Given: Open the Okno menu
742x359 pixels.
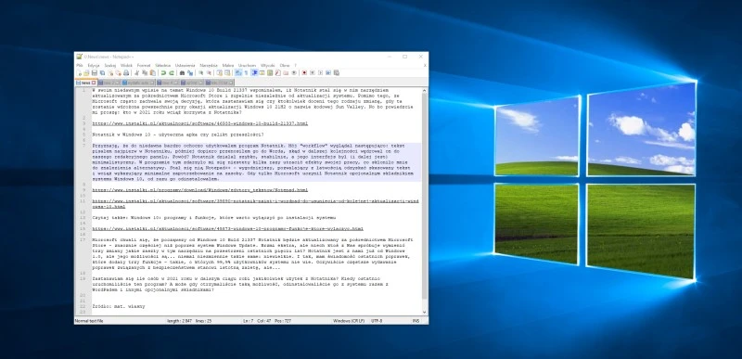Looking at the screenshot, I should (285, 65).
